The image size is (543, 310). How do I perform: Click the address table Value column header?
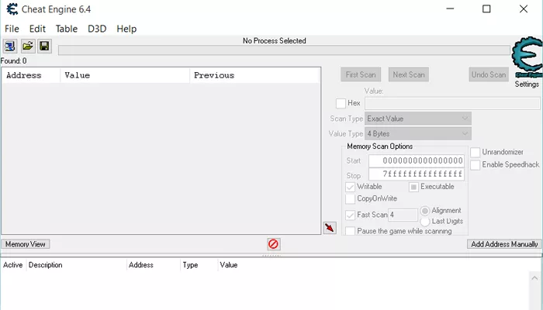[229, 265]
